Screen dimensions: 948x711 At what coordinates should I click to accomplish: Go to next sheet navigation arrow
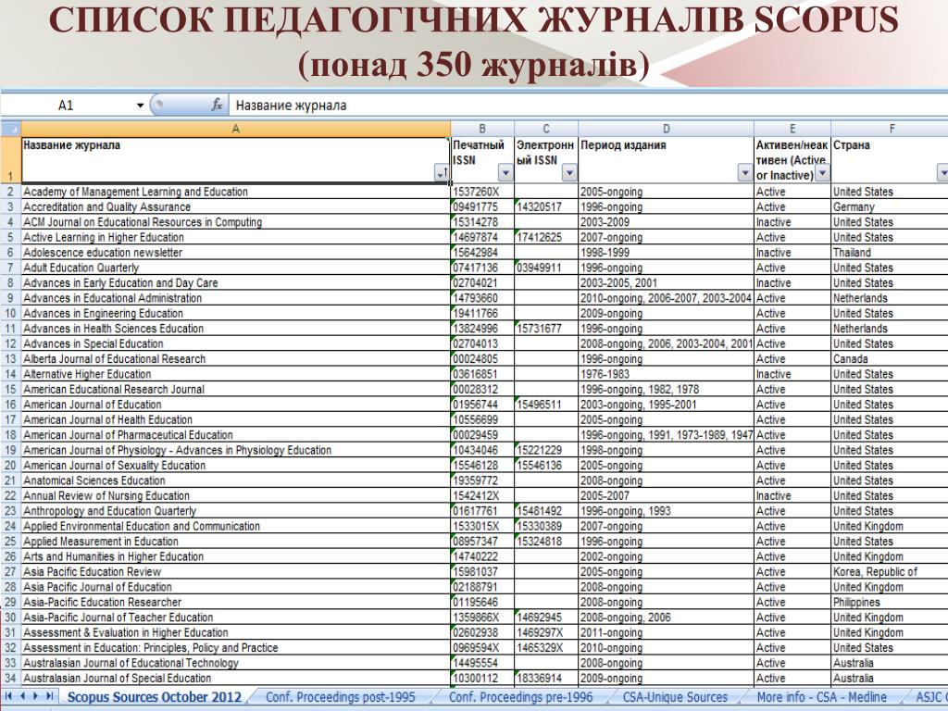(x=36, y=696)
